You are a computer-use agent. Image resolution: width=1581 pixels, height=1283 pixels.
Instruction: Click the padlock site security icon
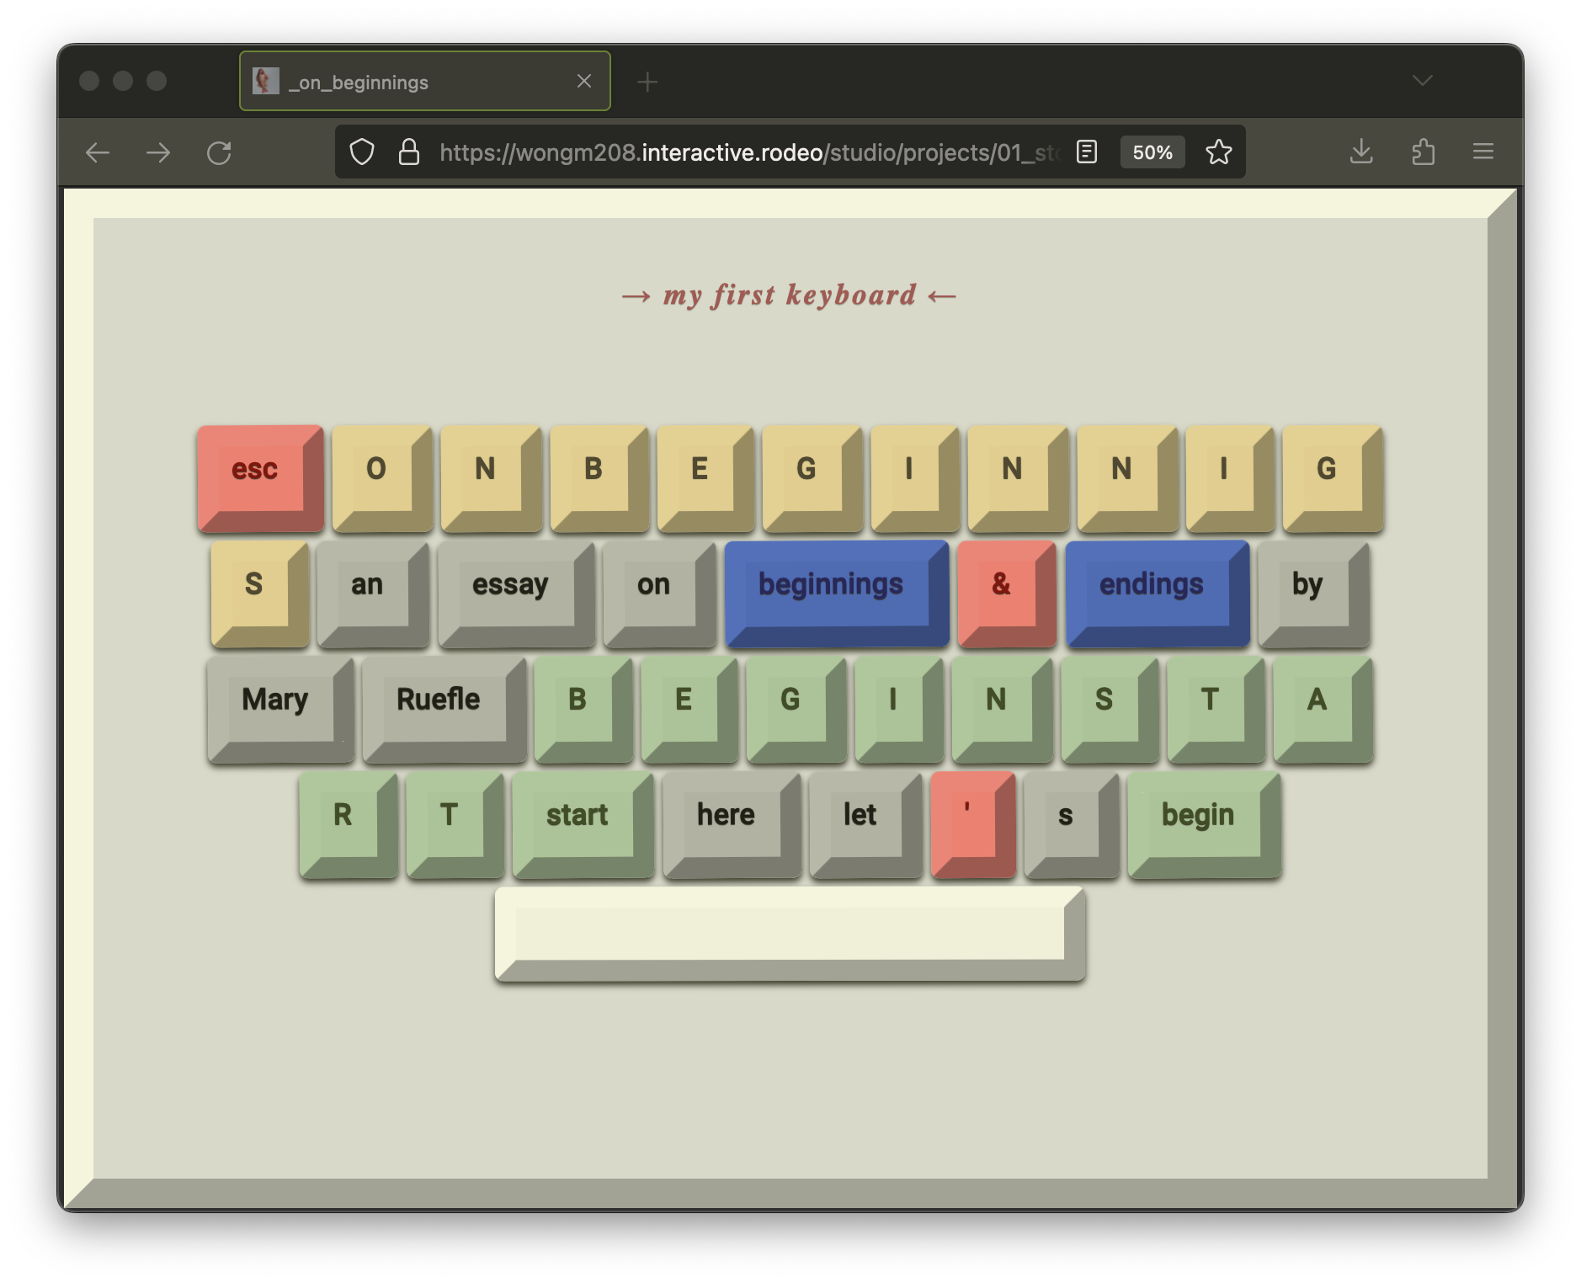click(x=409, y=152)
